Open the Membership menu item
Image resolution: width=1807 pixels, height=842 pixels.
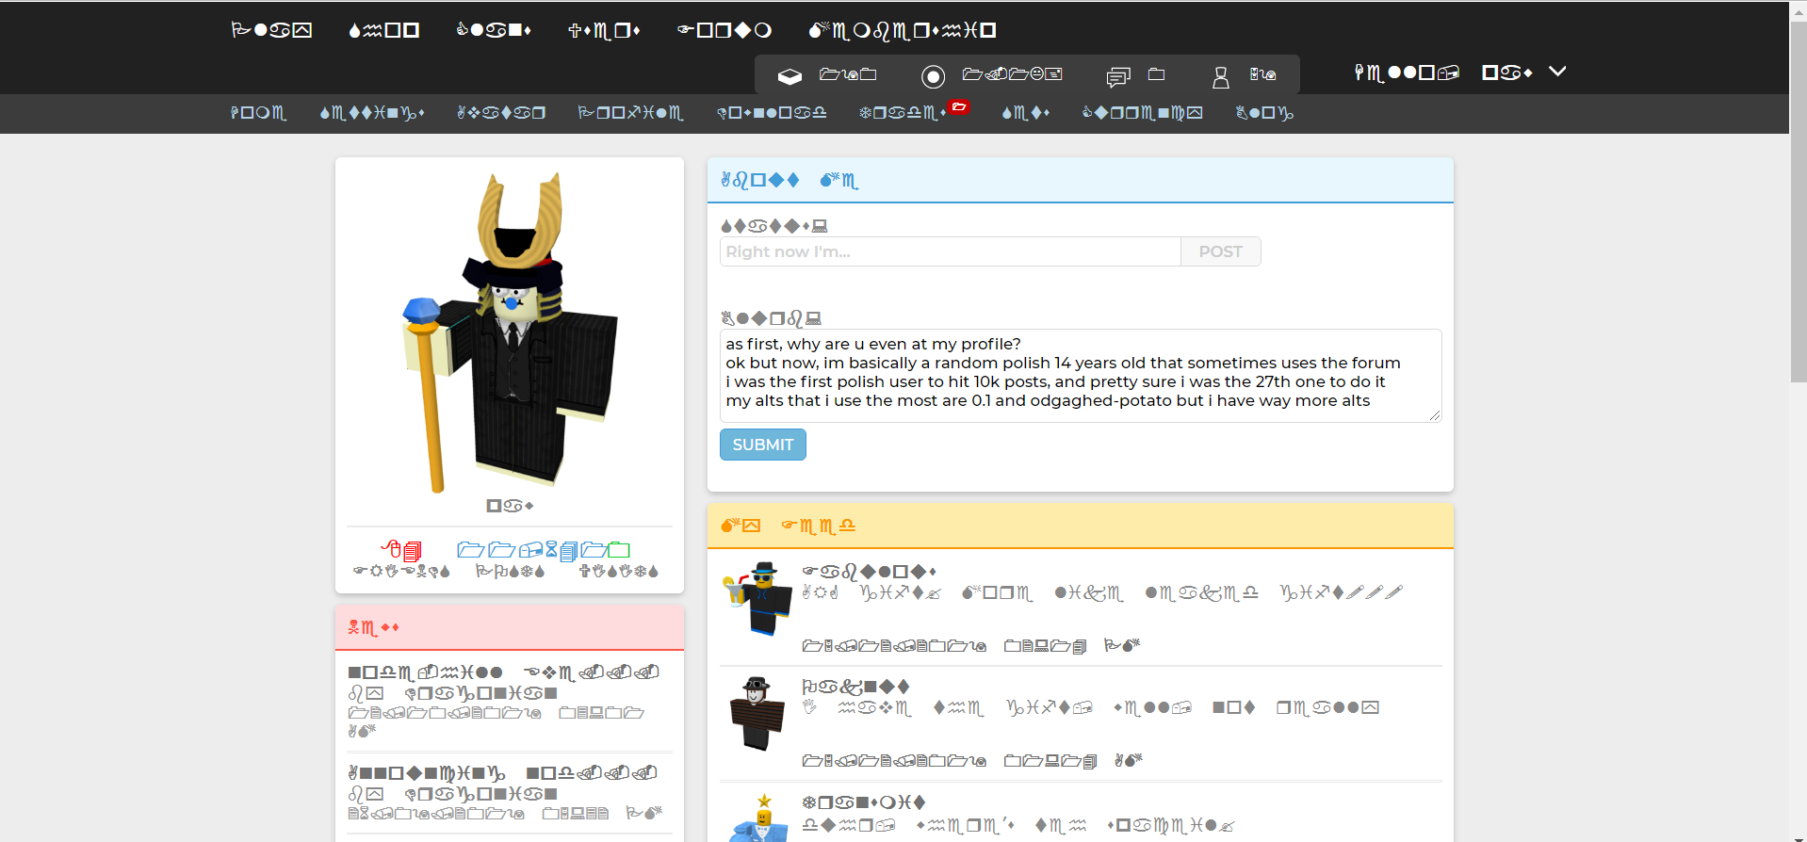[903, 30]
